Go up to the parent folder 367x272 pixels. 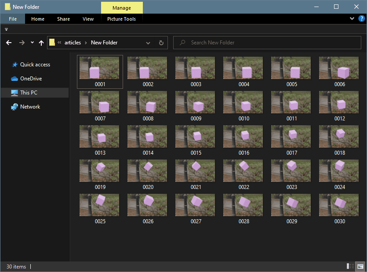point(41,43)
